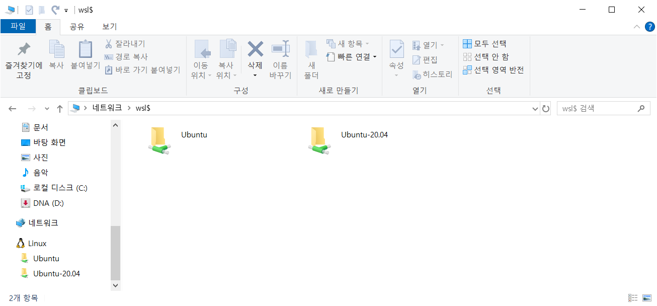This screenshot has height=306, width=657.
Task: Select the Ubuntu network folder in file list
Action: point(179,140)
